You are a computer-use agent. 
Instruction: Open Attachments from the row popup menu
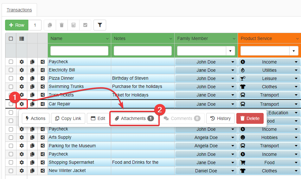point(134,118)
